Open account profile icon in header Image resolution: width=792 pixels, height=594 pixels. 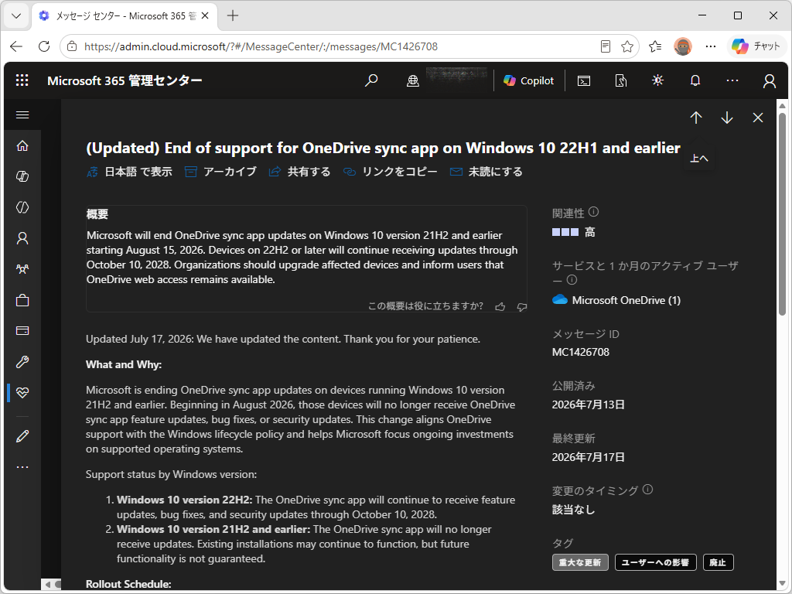point(770,80)
